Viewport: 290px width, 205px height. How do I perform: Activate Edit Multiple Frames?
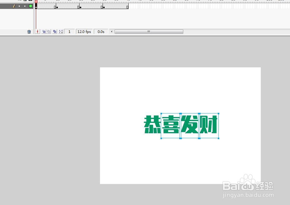coord(55,31)
